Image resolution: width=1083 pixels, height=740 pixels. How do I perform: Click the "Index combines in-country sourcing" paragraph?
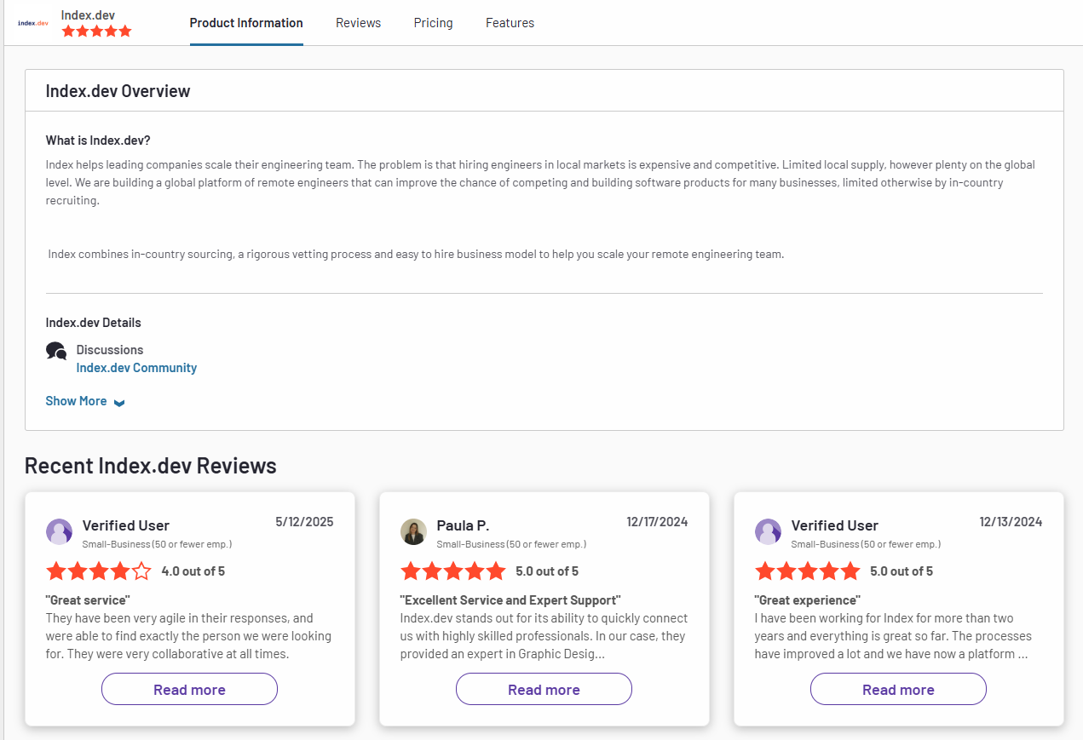click(416, 255)
